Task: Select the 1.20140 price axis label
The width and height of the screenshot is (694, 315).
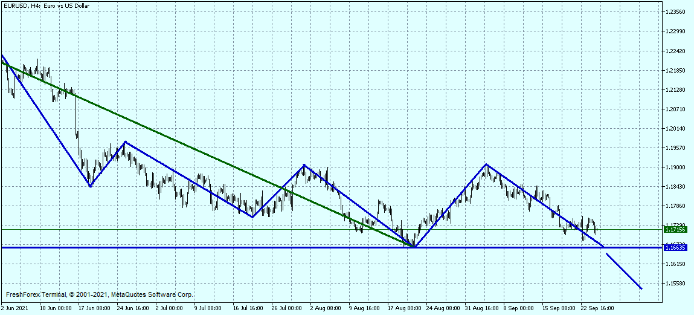Action: click(x=675, y=129)
